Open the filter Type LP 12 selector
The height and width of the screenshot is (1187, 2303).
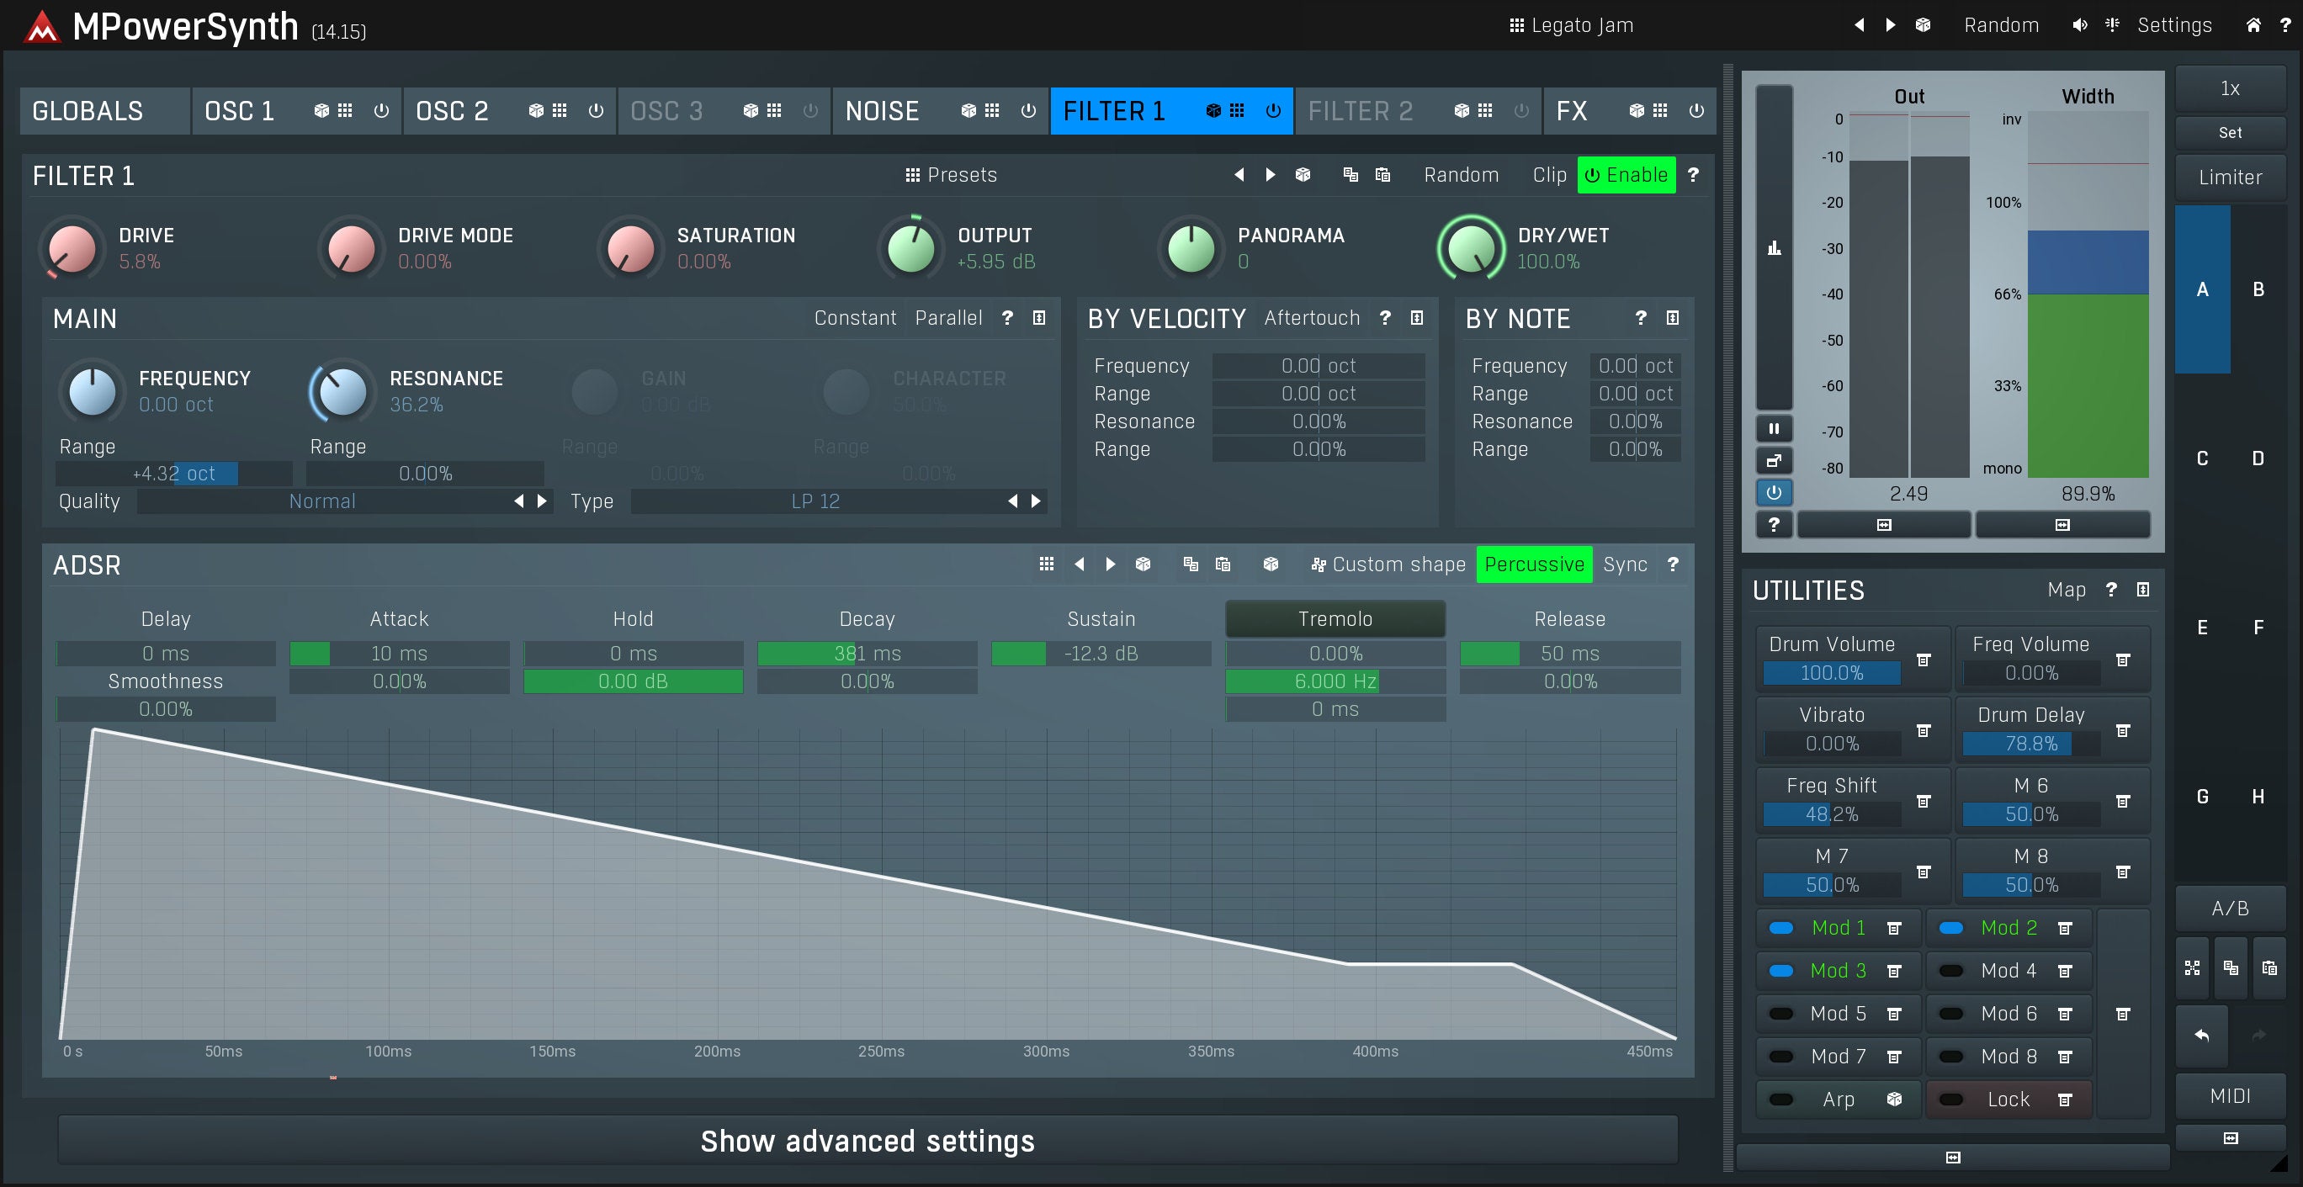[815, 501]
